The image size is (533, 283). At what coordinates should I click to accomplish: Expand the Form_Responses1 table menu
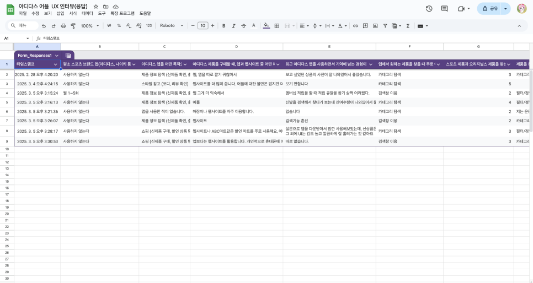(x=57, y=55)
